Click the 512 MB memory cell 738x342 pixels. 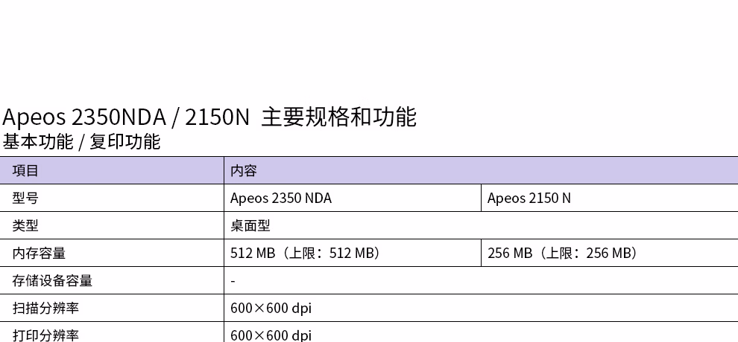(x=353, y=254)
